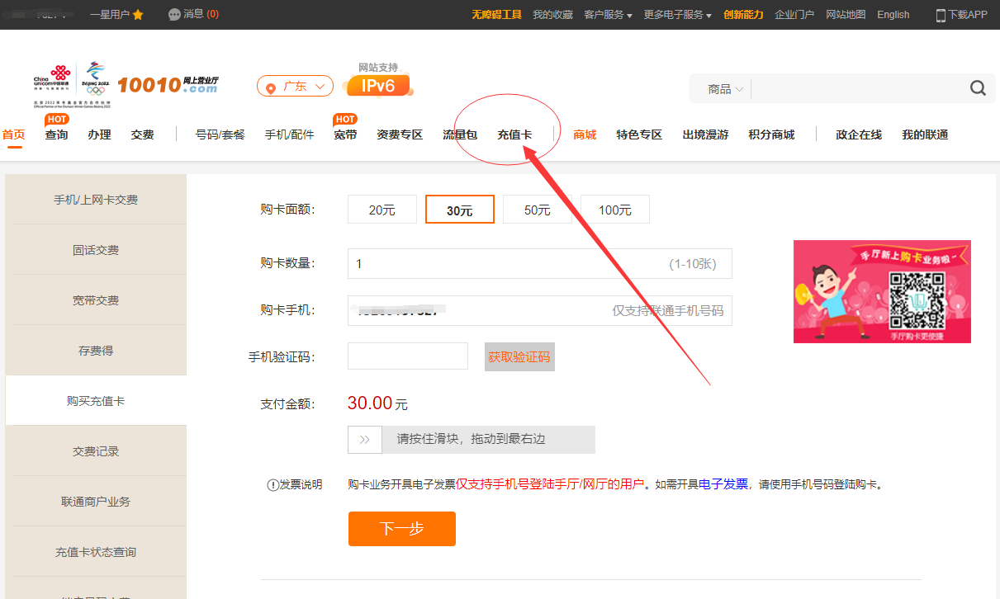Select 充值卡状态查询 in sidebar
1000x599 pixels.
[96, 552]
